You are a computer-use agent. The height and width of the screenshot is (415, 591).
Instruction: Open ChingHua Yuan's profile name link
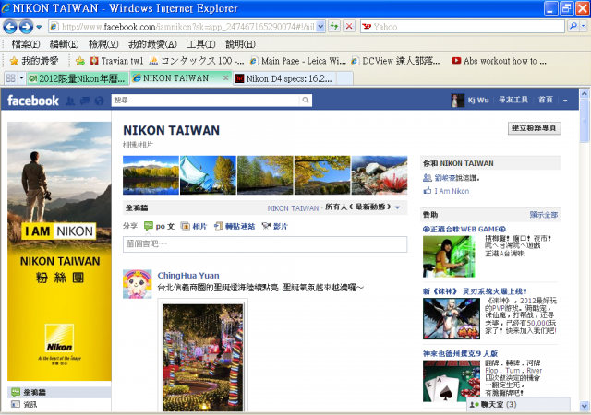coord(188,276)
